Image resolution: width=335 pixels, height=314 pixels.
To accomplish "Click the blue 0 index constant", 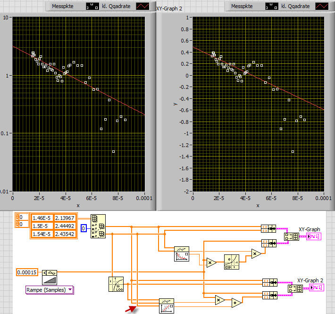I will pos(84,228).
